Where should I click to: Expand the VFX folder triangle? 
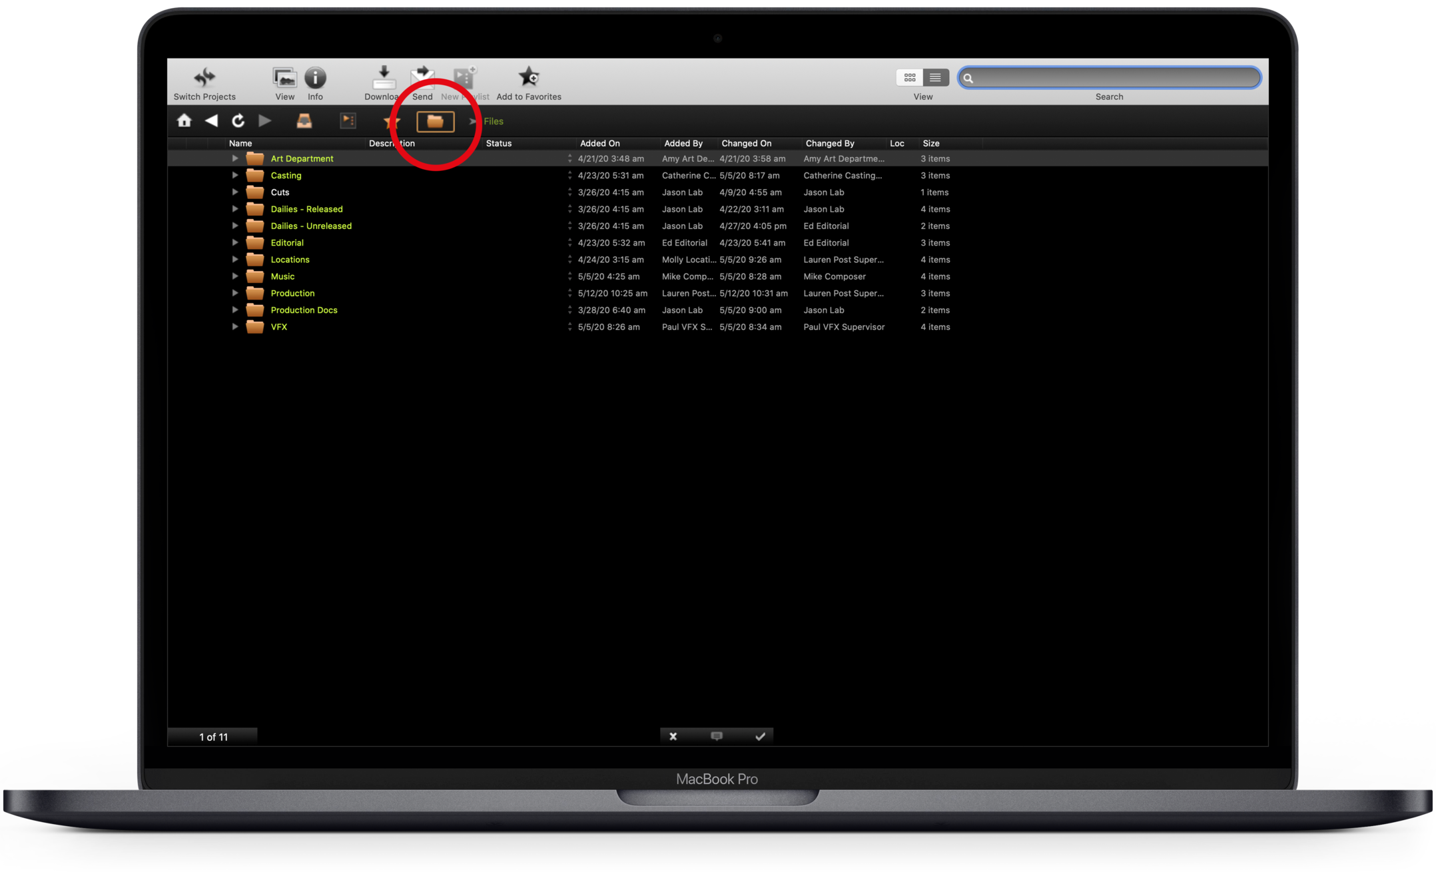click(x=235, y=327)
